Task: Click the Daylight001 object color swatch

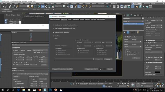Action: (143, 18)
